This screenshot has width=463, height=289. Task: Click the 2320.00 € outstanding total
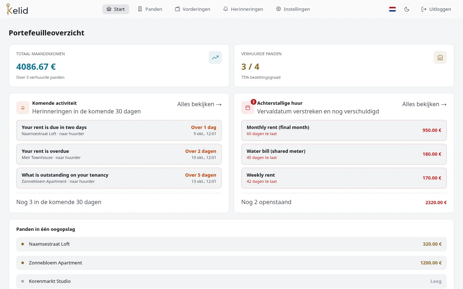[436, 202]
